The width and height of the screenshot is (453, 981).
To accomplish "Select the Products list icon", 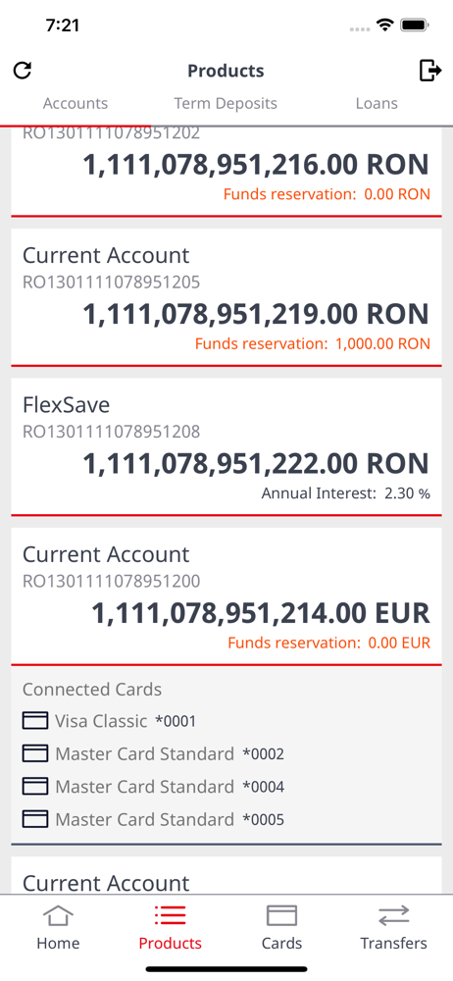I will [170, 916].
